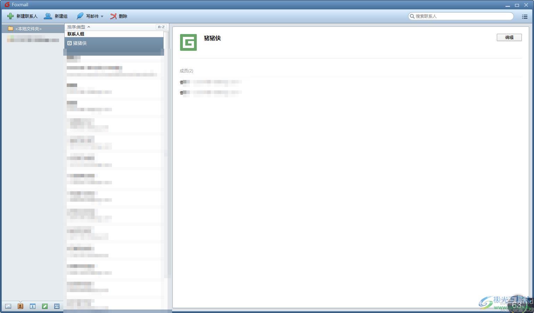Screen dimensions: 534x313
Task: Switch to the Mail view icon
Action: point(8,306)
